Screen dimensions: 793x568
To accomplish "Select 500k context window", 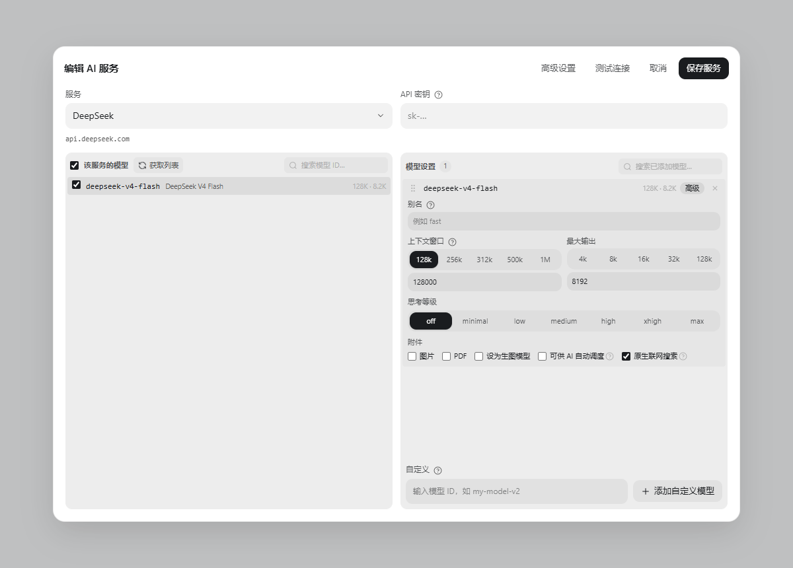I will coord(515,260).
